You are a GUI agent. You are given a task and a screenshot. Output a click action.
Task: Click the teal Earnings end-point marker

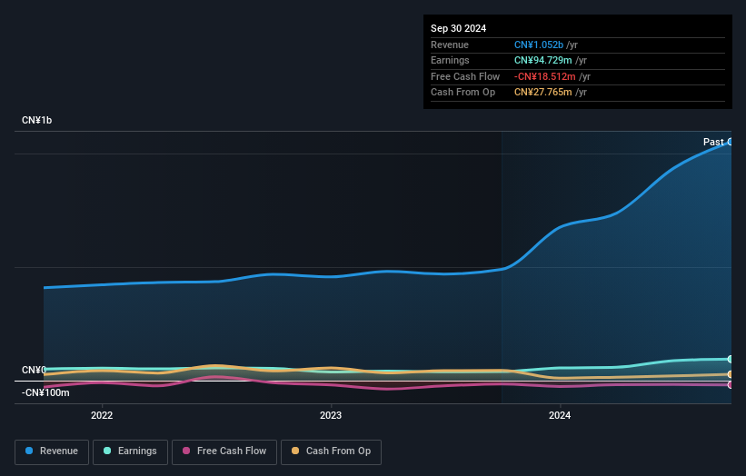click(x=731, y=359)
